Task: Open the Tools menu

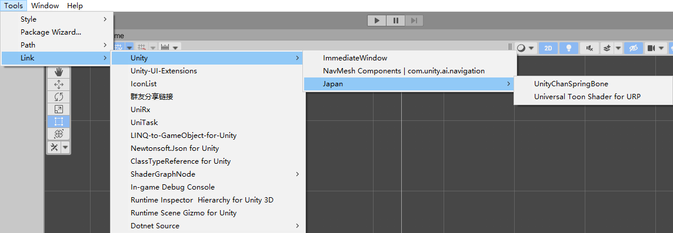Action: tap(14, 5)
